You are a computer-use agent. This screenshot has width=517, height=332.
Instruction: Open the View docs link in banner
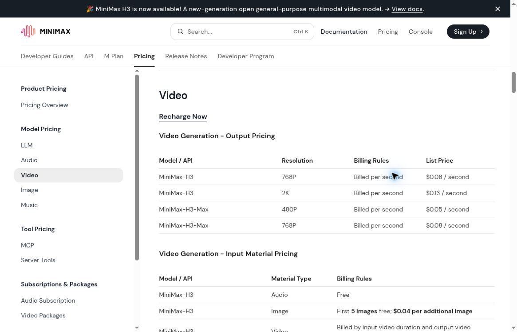407,9
